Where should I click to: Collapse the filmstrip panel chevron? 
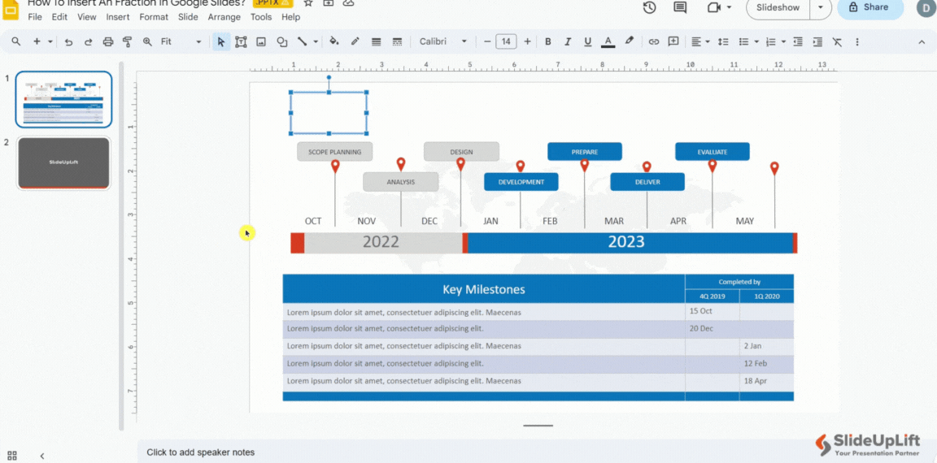[x=41, y=456]
